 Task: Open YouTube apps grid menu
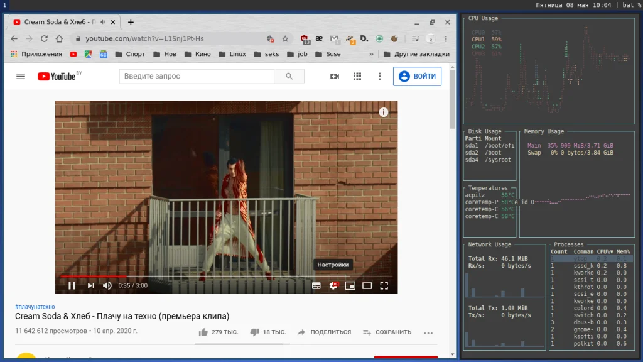coord(357,76)
